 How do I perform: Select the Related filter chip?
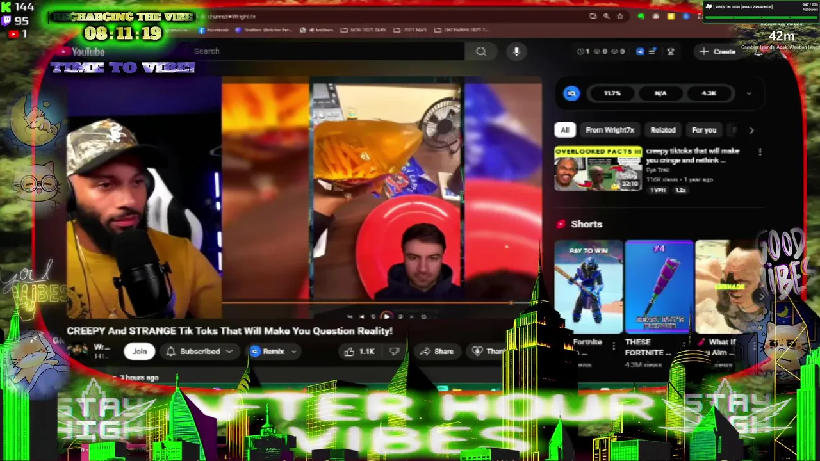click(x=663, y=130)
